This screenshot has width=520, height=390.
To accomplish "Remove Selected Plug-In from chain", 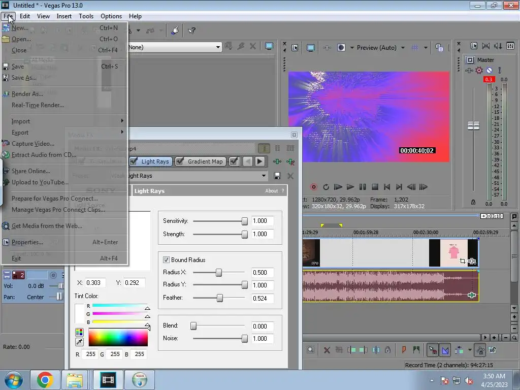I will tap(290, 161).
